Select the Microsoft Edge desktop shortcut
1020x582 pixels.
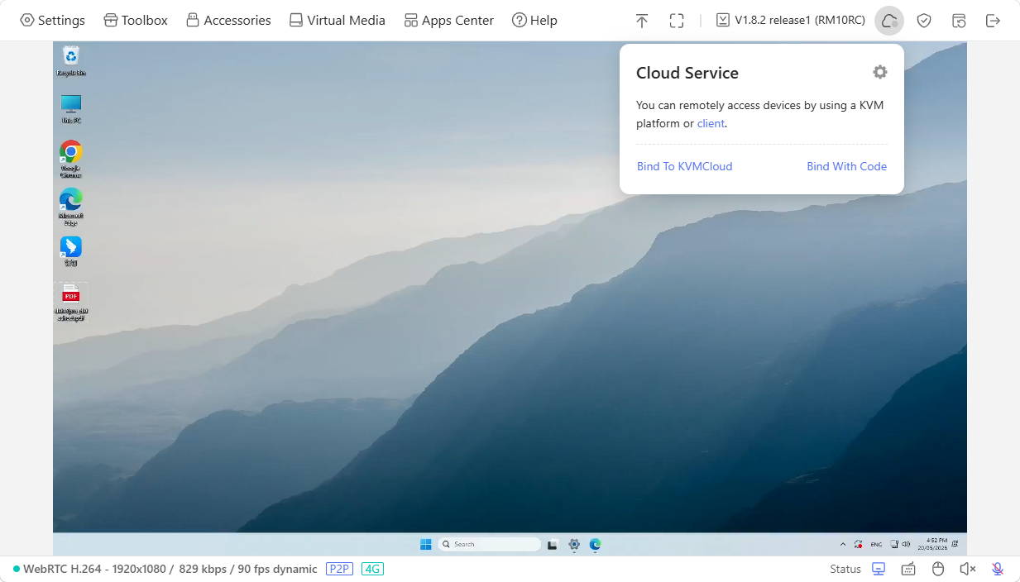pyautogui.click(x=71, y=207)
